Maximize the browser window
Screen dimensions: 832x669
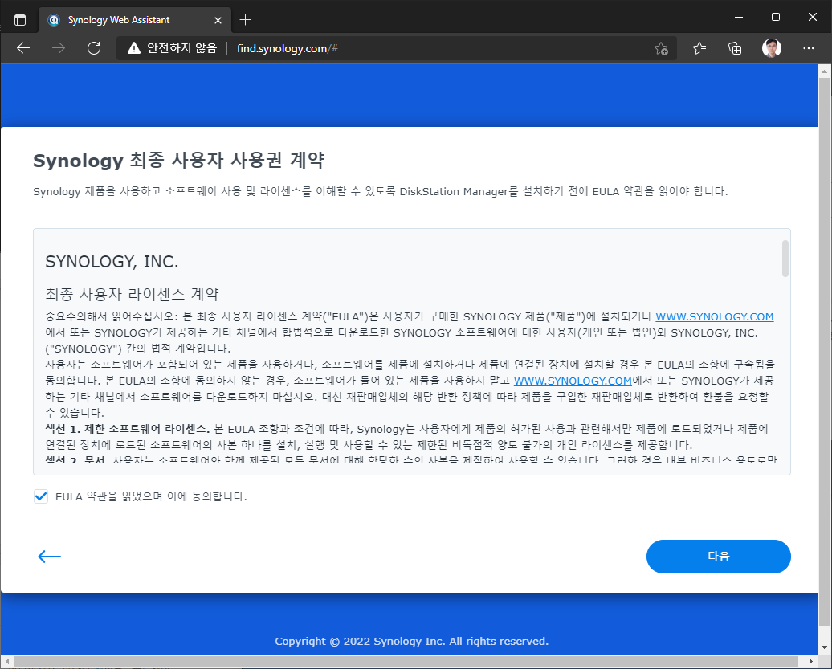tap(776, 18)
